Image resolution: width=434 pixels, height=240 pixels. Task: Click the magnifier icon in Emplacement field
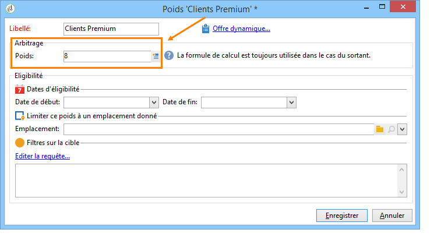point(391,129)
